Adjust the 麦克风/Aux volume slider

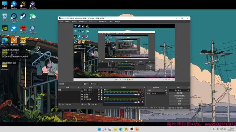pos(120,94)
